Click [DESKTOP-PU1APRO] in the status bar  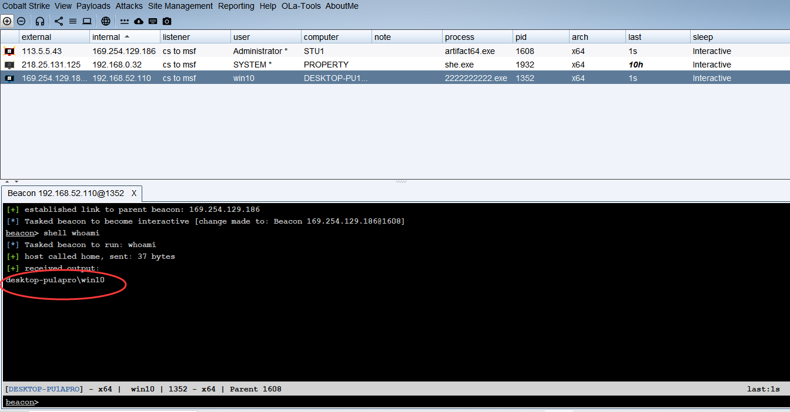coord(44,389)
